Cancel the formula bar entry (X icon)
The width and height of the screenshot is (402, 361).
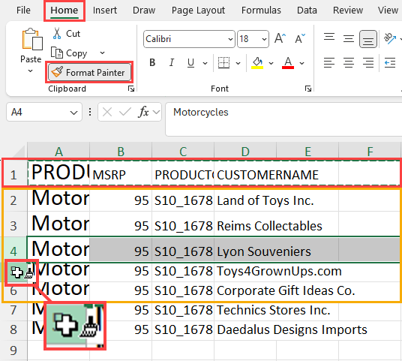click(107, 112)
